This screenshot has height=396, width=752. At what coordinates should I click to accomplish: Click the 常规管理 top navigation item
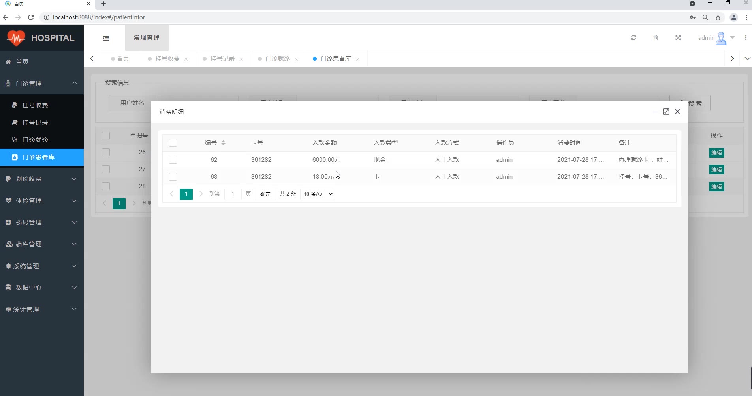point(147,38)
